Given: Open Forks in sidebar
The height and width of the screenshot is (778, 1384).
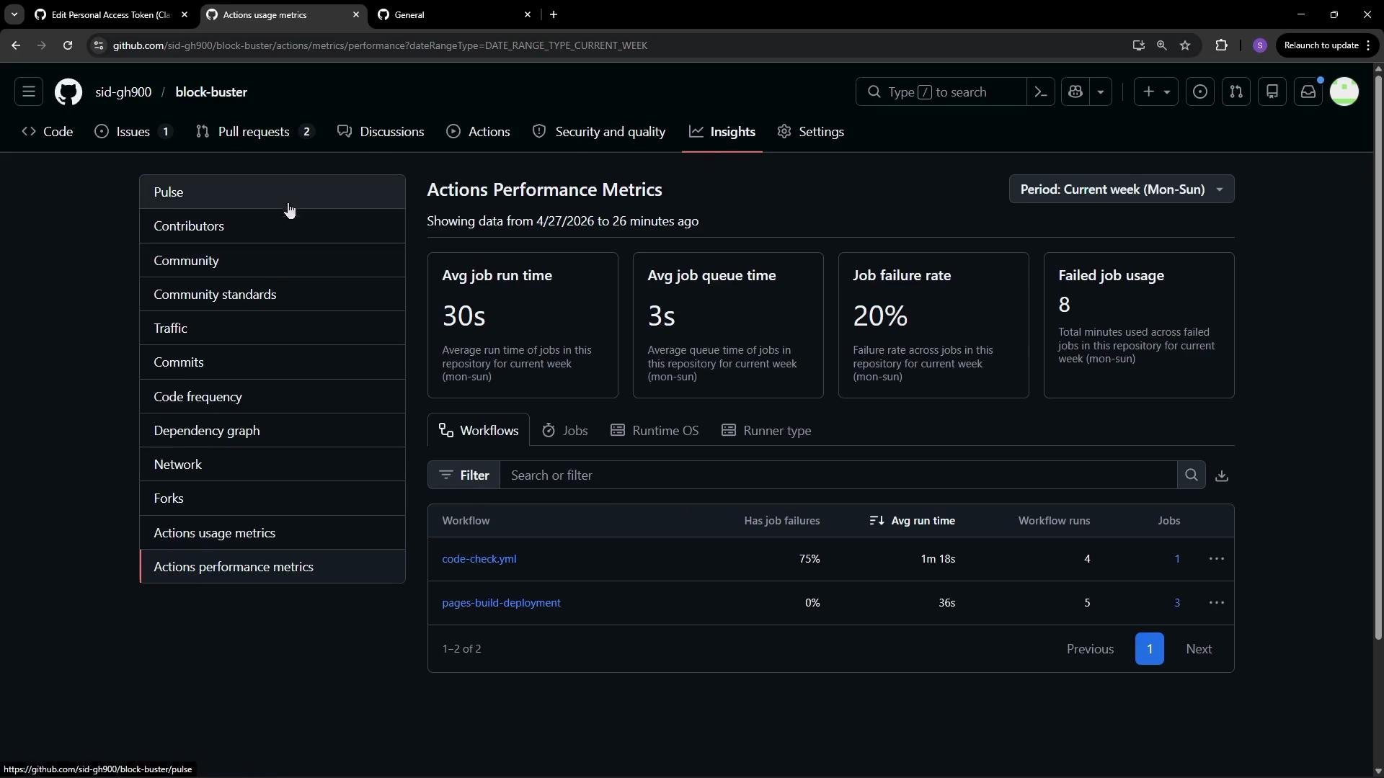Looking at the screenshot, I should click(x=272, y=498).
